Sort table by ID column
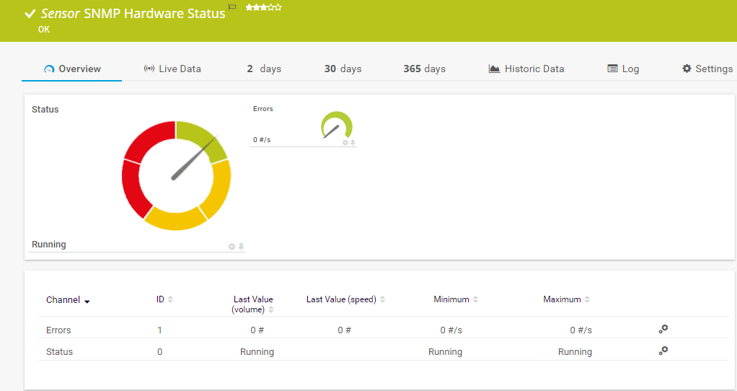This screenshot has width=737, height=391. coord(170,299)
